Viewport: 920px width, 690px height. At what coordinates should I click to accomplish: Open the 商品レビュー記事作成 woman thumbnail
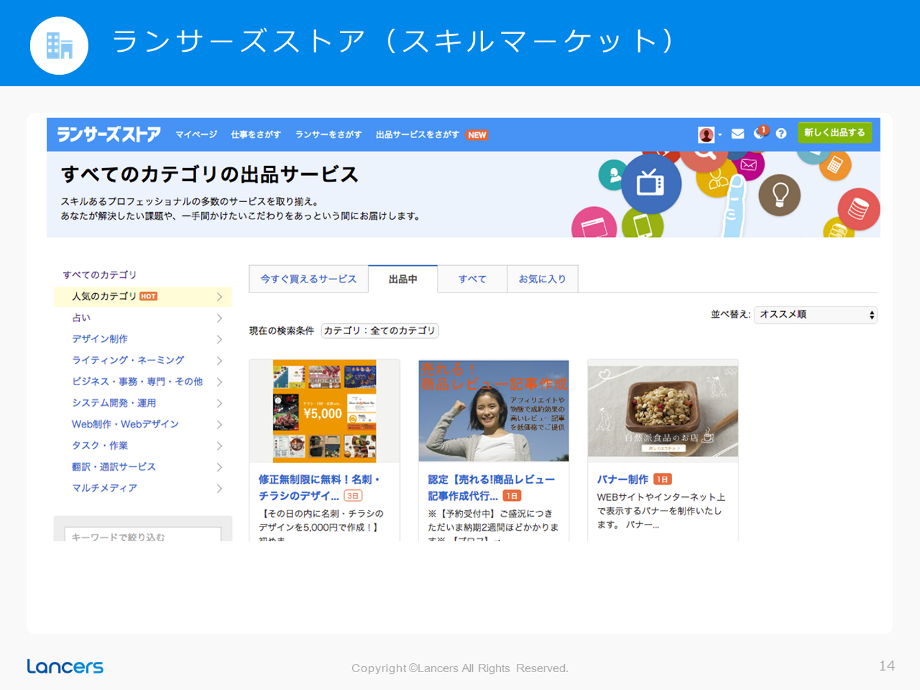494,411
